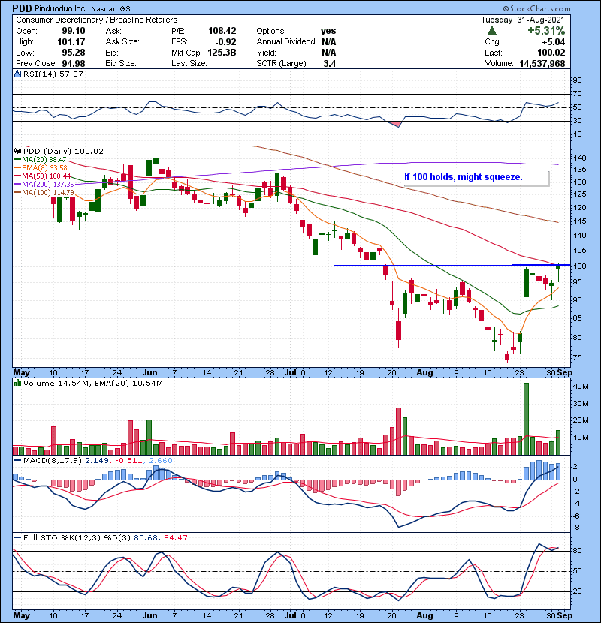The height and width of the screenshot is (623, 601).
Task: Click the PDD (Daily) 100.02 chart title
Action: tap(63, 151)
